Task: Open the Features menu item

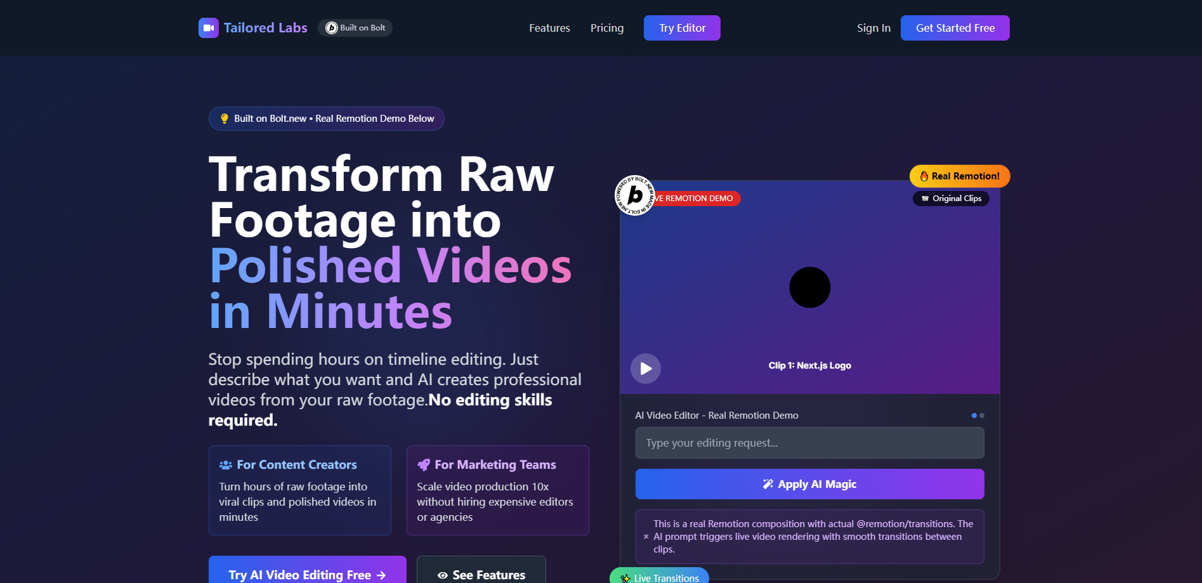Action: (x=549, y=27)
